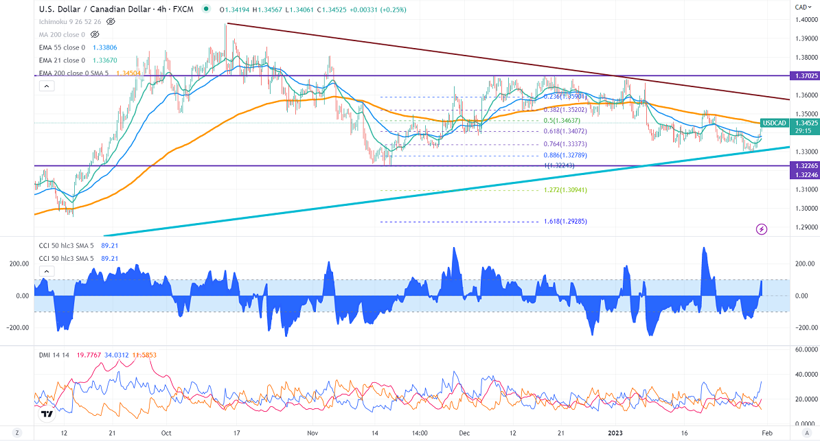The height and width of the screenshot is (444, 820).
Task: Show the hidden MA 200 indicator
Action: 95,34
